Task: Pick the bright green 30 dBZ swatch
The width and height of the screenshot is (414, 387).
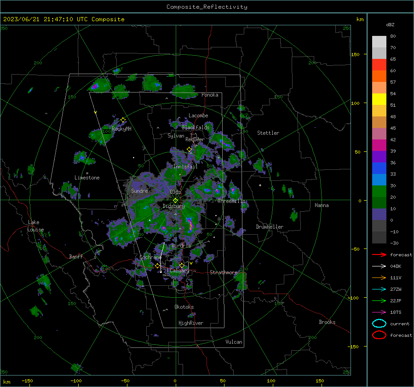Action: pos(379,191)
